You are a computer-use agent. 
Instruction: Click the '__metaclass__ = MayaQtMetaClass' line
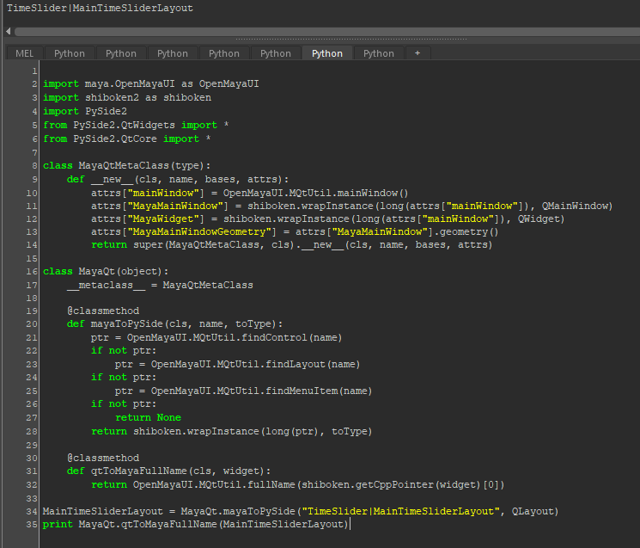(160, 285)
